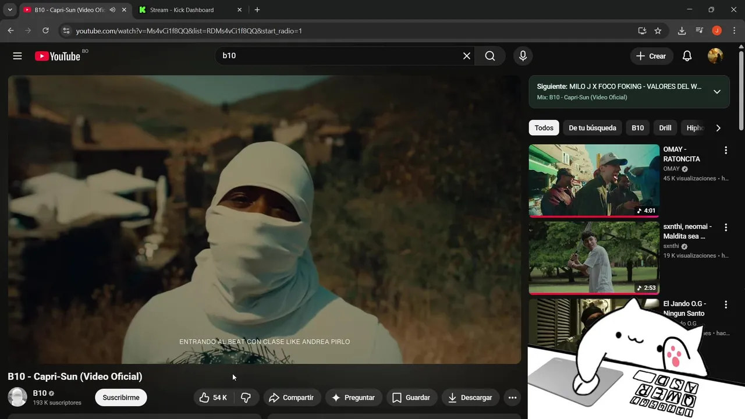Click OMAY channel name under RATONCITA
This screenshot has height=419, width=745.
tap(671, 169)
